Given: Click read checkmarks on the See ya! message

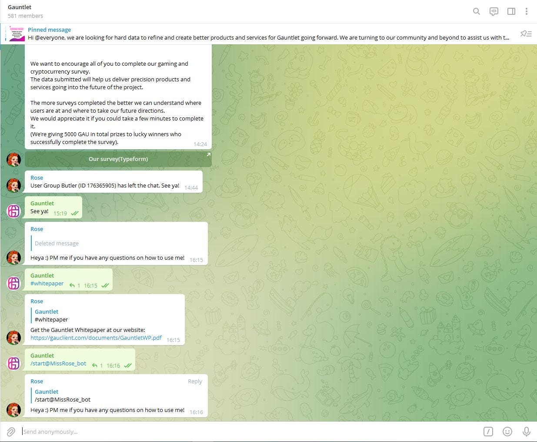Looking at the screenshot, I should pos(75,214).
